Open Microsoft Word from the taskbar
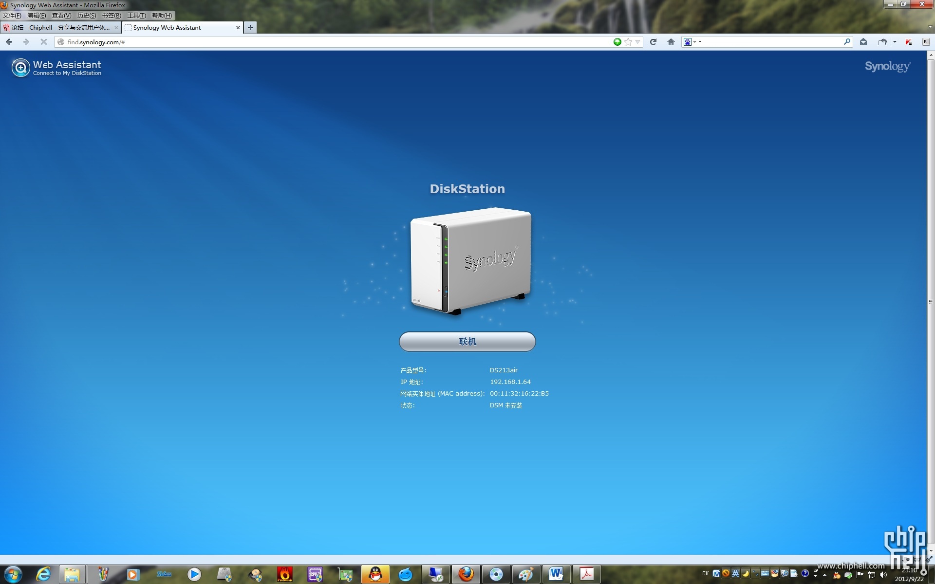 (x=556, y=574)
